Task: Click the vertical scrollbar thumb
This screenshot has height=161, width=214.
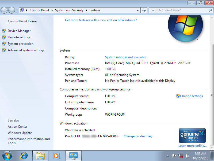Action: (x=212, y=94)
